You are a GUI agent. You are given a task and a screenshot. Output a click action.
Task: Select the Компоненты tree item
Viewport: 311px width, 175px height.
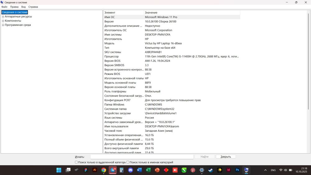tap(13, 21)
